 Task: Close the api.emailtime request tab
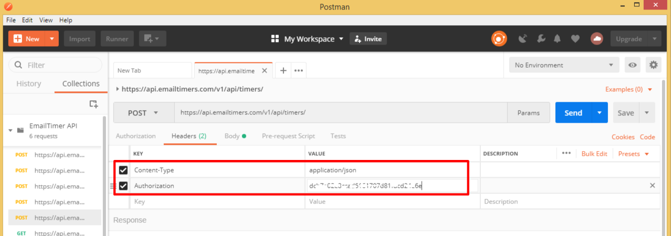(x=264, y=70)
